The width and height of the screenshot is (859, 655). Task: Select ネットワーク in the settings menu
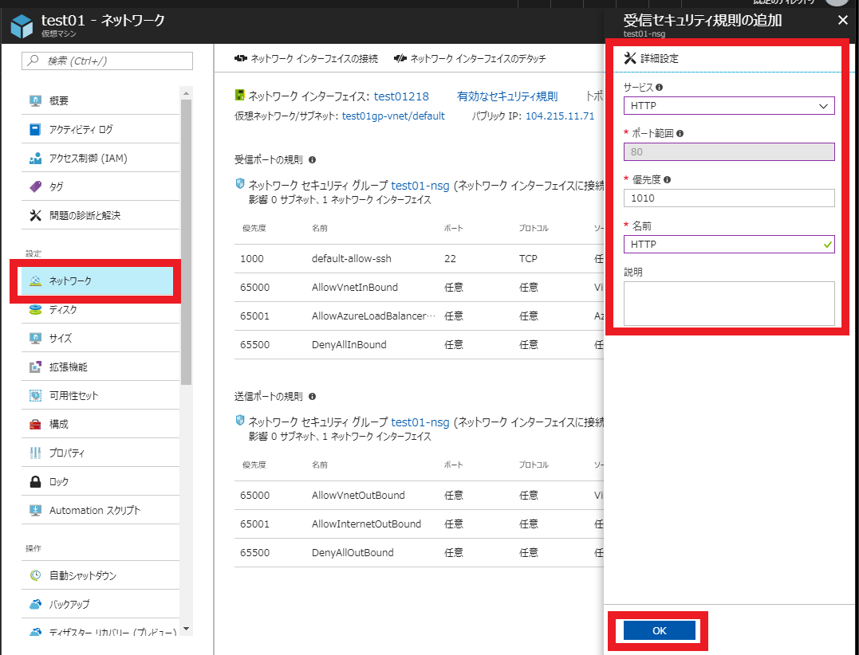pos(97,281)
